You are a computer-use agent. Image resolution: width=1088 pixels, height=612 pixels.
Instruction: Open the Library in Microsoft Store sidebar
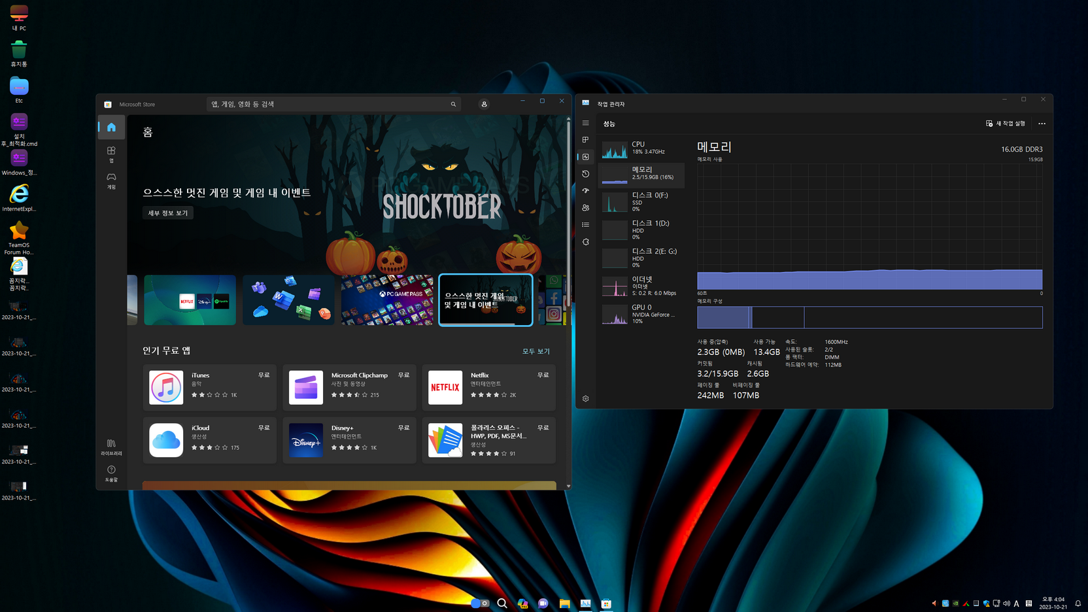(x=111, y=447)
